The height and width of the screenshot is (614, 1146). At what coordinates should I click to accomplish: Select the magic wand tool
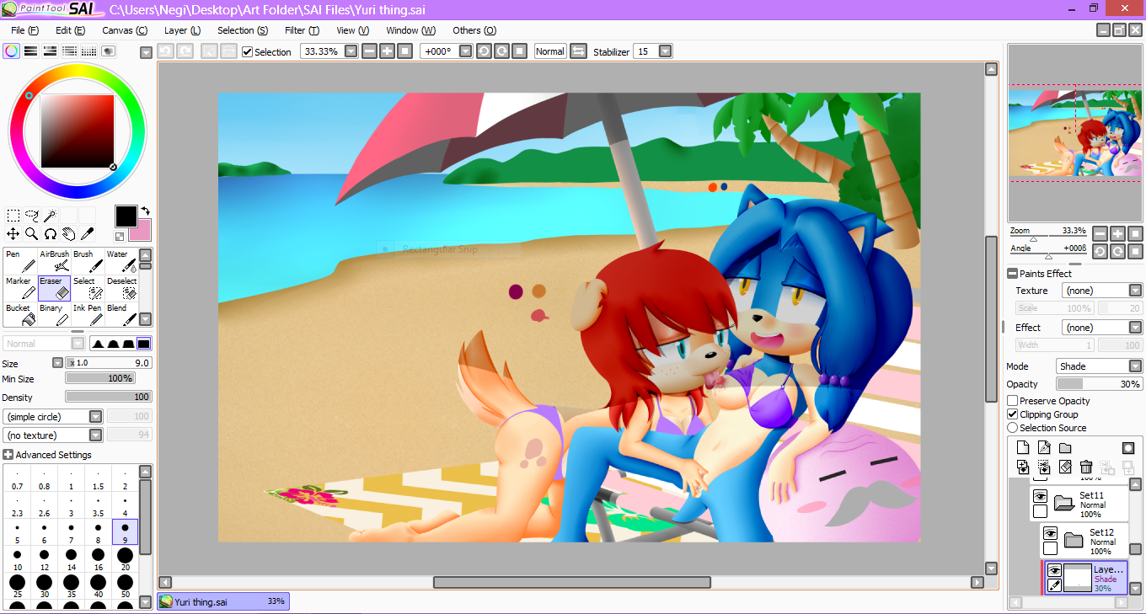pyautogui.click(x=51, y=216)
